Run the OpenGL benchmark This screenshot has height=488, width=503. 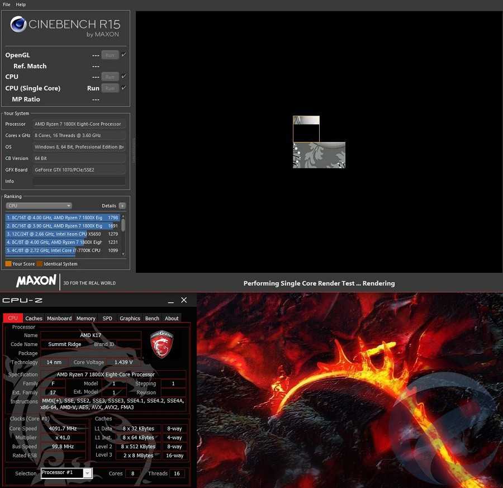[x=110, y=55]
